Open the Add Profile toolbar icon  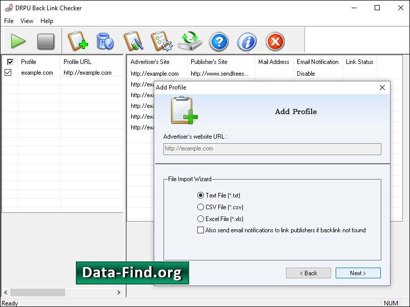[78, 41]
